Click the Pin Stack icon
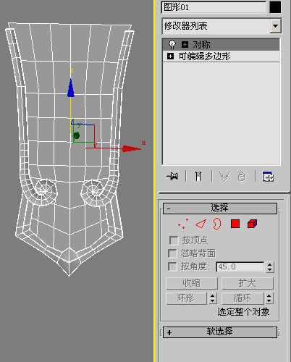Screen dimensions: 291x362 click(172, 177)
